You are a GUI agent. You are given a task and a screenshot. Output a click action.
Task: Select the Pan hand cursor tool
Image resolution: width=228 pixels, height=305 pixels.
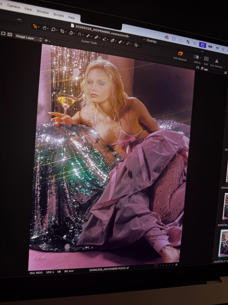[x=44, y=28]
